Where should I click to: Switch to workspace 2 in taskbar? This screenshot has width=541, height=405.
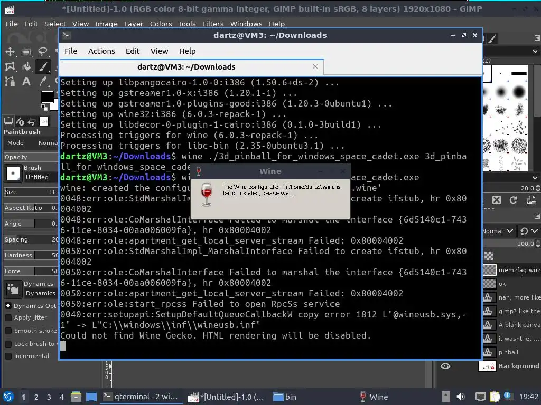(36, 397)
